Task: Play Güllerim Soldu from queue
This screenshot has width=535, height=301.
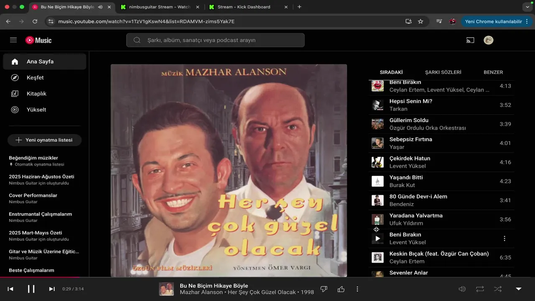Action: click(x=441, y=124)
